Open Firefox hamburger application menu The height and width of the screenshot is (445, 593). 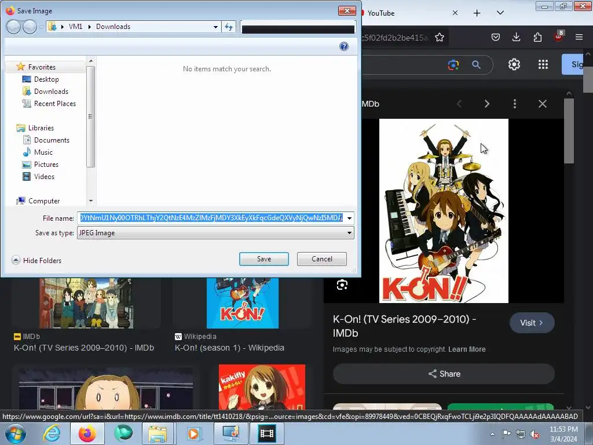(579, 37)
